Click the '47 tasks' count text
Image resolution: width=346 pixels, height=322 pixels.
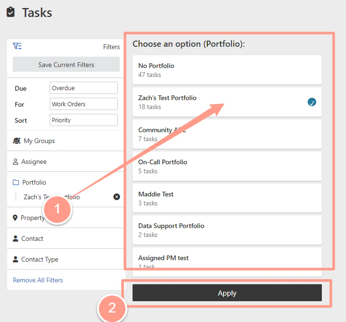click(x=150, y=75)
